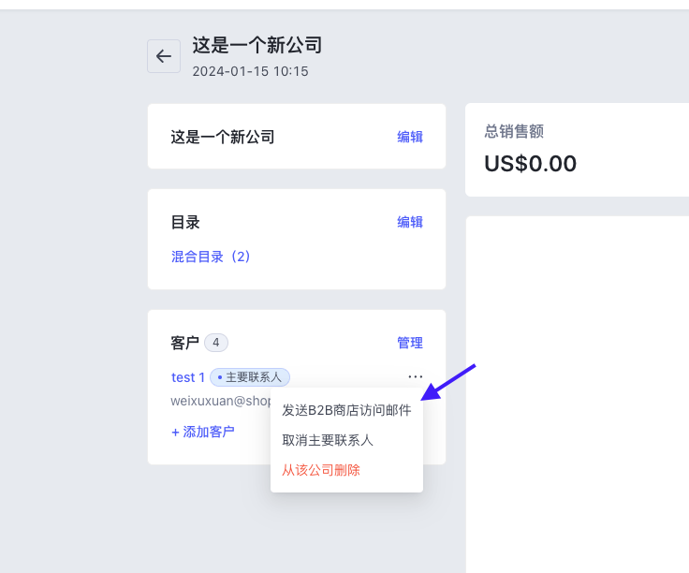Click 编辑 in the 目录 card

409,222
